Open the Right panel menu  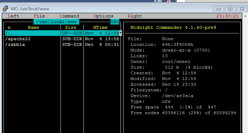click(135, 16)
